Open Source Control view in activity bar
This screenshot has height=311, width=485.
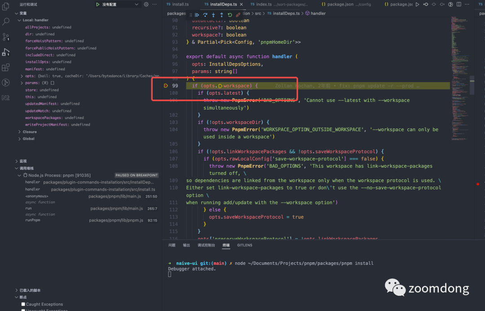(5, 37)
